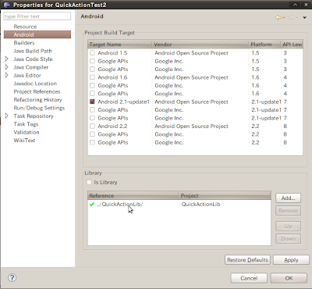Click the Up button
This screenshot has height=289, width=312.
pyautogui.click(x=288, y=226)
